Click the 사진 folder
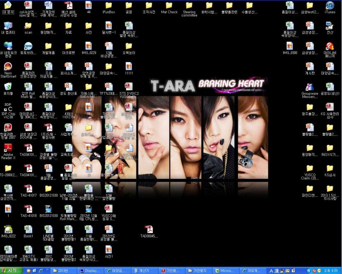342x274 pixels. (x=89, y=28)
